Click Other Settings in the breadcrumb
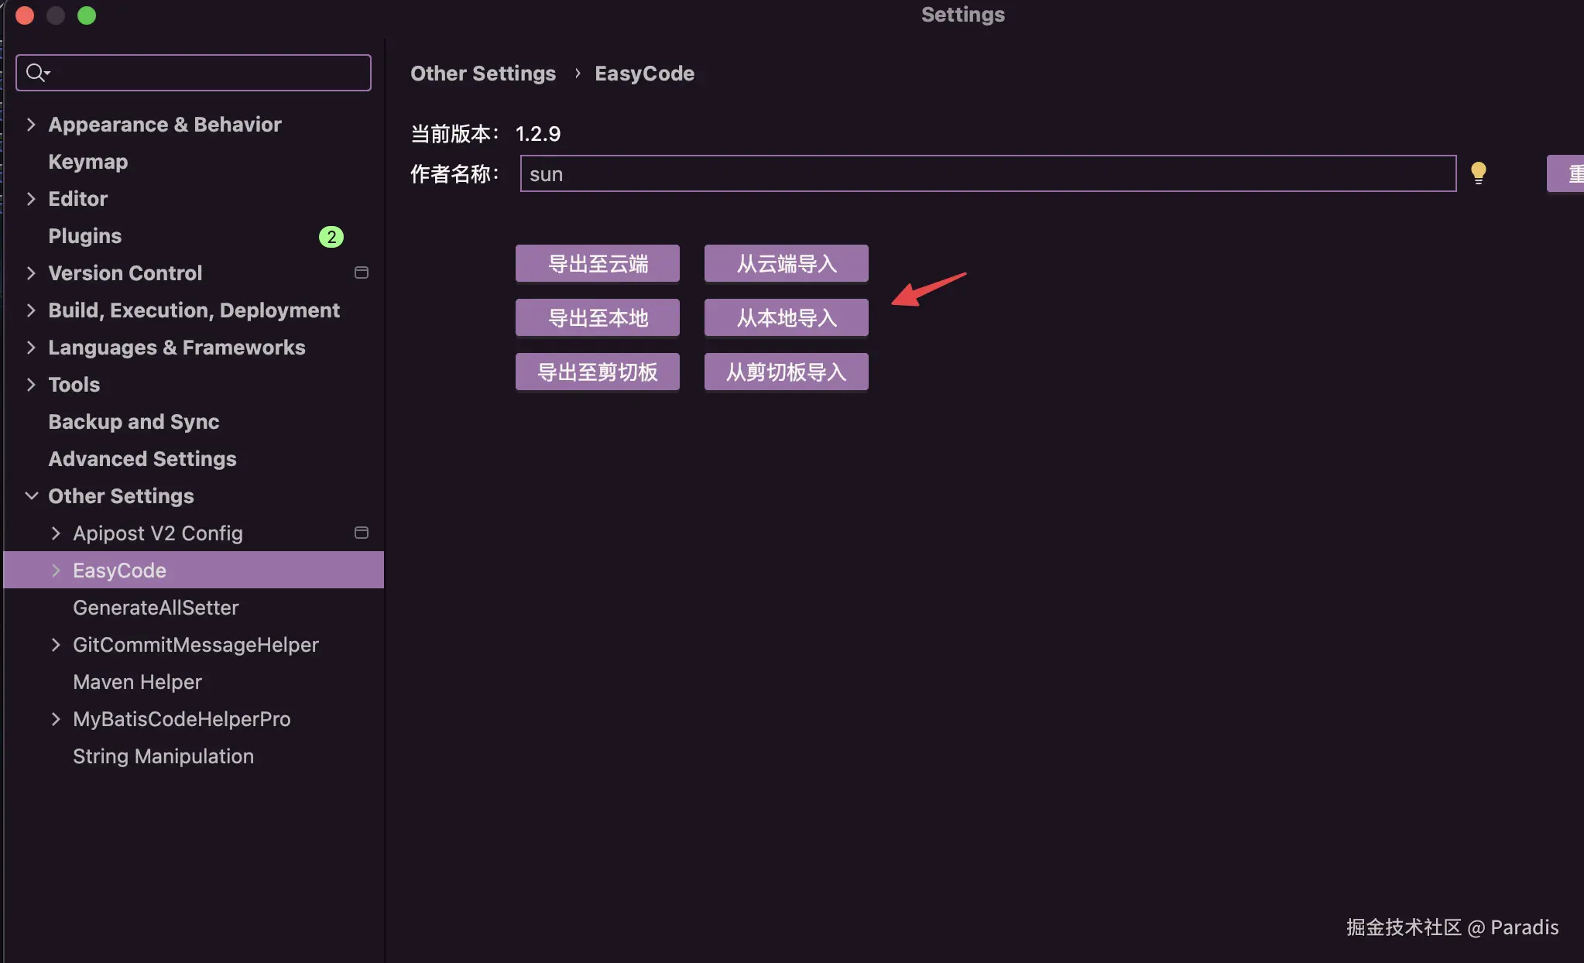1584x963 pixels. [x=482, y=73]
